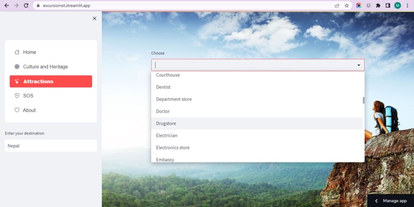Select Embassy at the list bottom
This screenshot has width=414, height=207.
(x=257, y=158)
